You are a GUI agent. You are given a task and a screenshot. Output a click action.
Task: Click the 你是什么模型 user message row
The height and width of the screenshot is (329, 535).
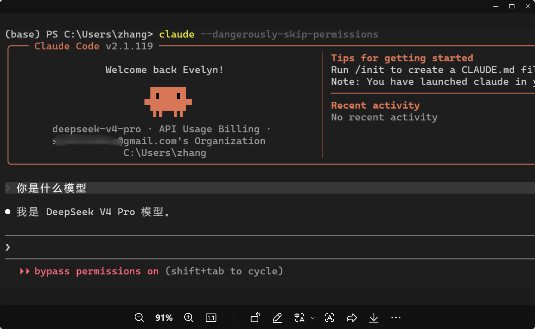coord(52,188)
